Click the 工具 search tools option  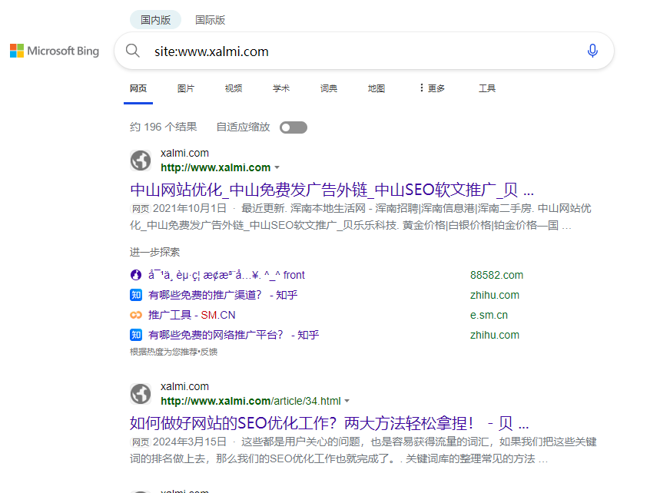[x=487, y=88]
